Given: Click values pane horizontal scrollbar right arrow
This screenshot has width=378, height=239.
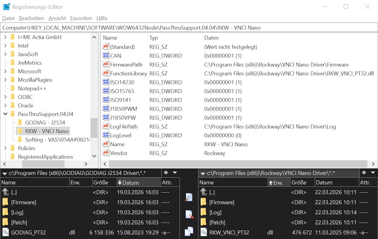Looking at the screenshot, I should tap(373, 164).
